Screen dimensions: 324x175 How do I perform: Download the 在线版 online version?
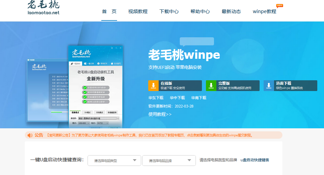(175, 86)
